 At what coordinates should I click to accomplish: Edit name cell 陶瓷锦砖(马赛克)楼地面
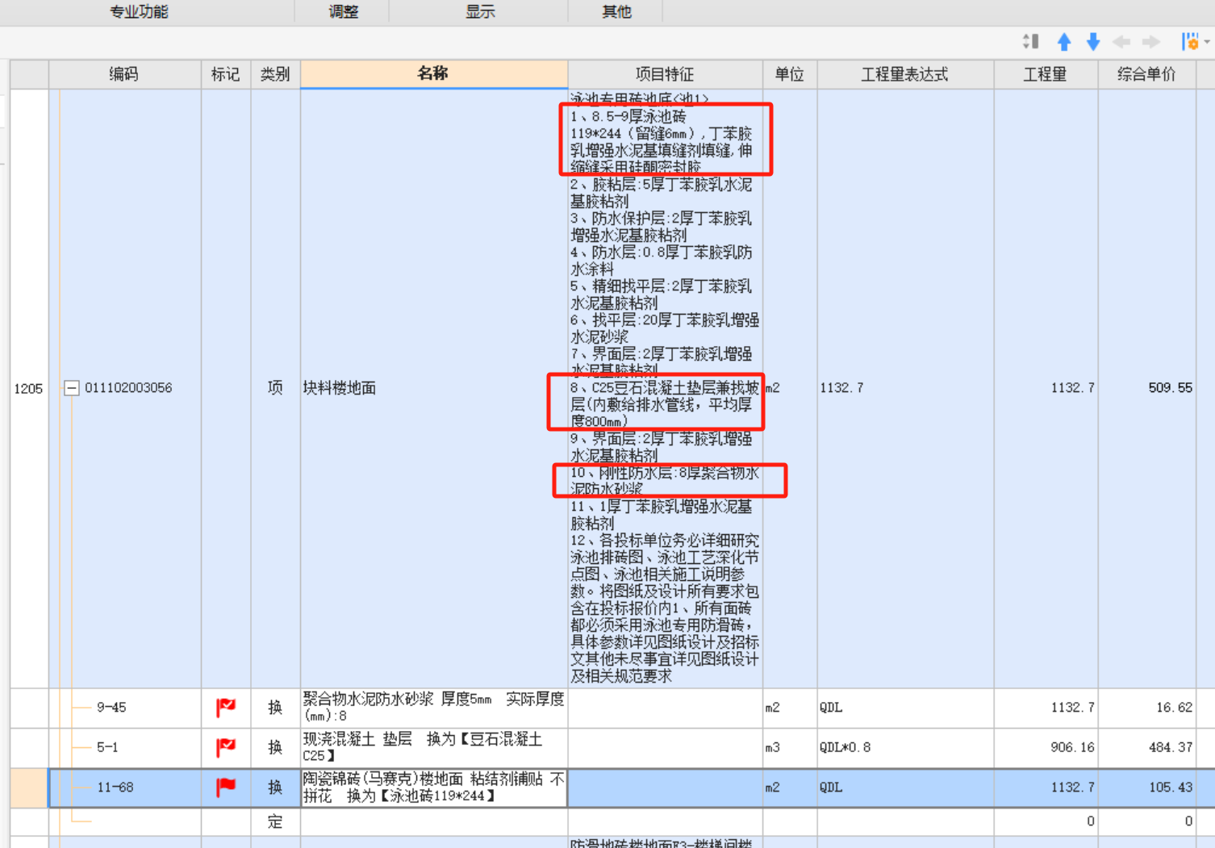point(434,787)
